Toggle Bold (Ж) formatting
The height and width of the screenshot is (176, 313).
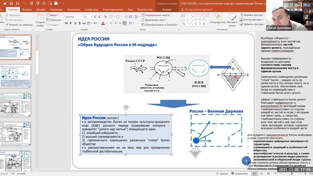click(x=67, y=23)
